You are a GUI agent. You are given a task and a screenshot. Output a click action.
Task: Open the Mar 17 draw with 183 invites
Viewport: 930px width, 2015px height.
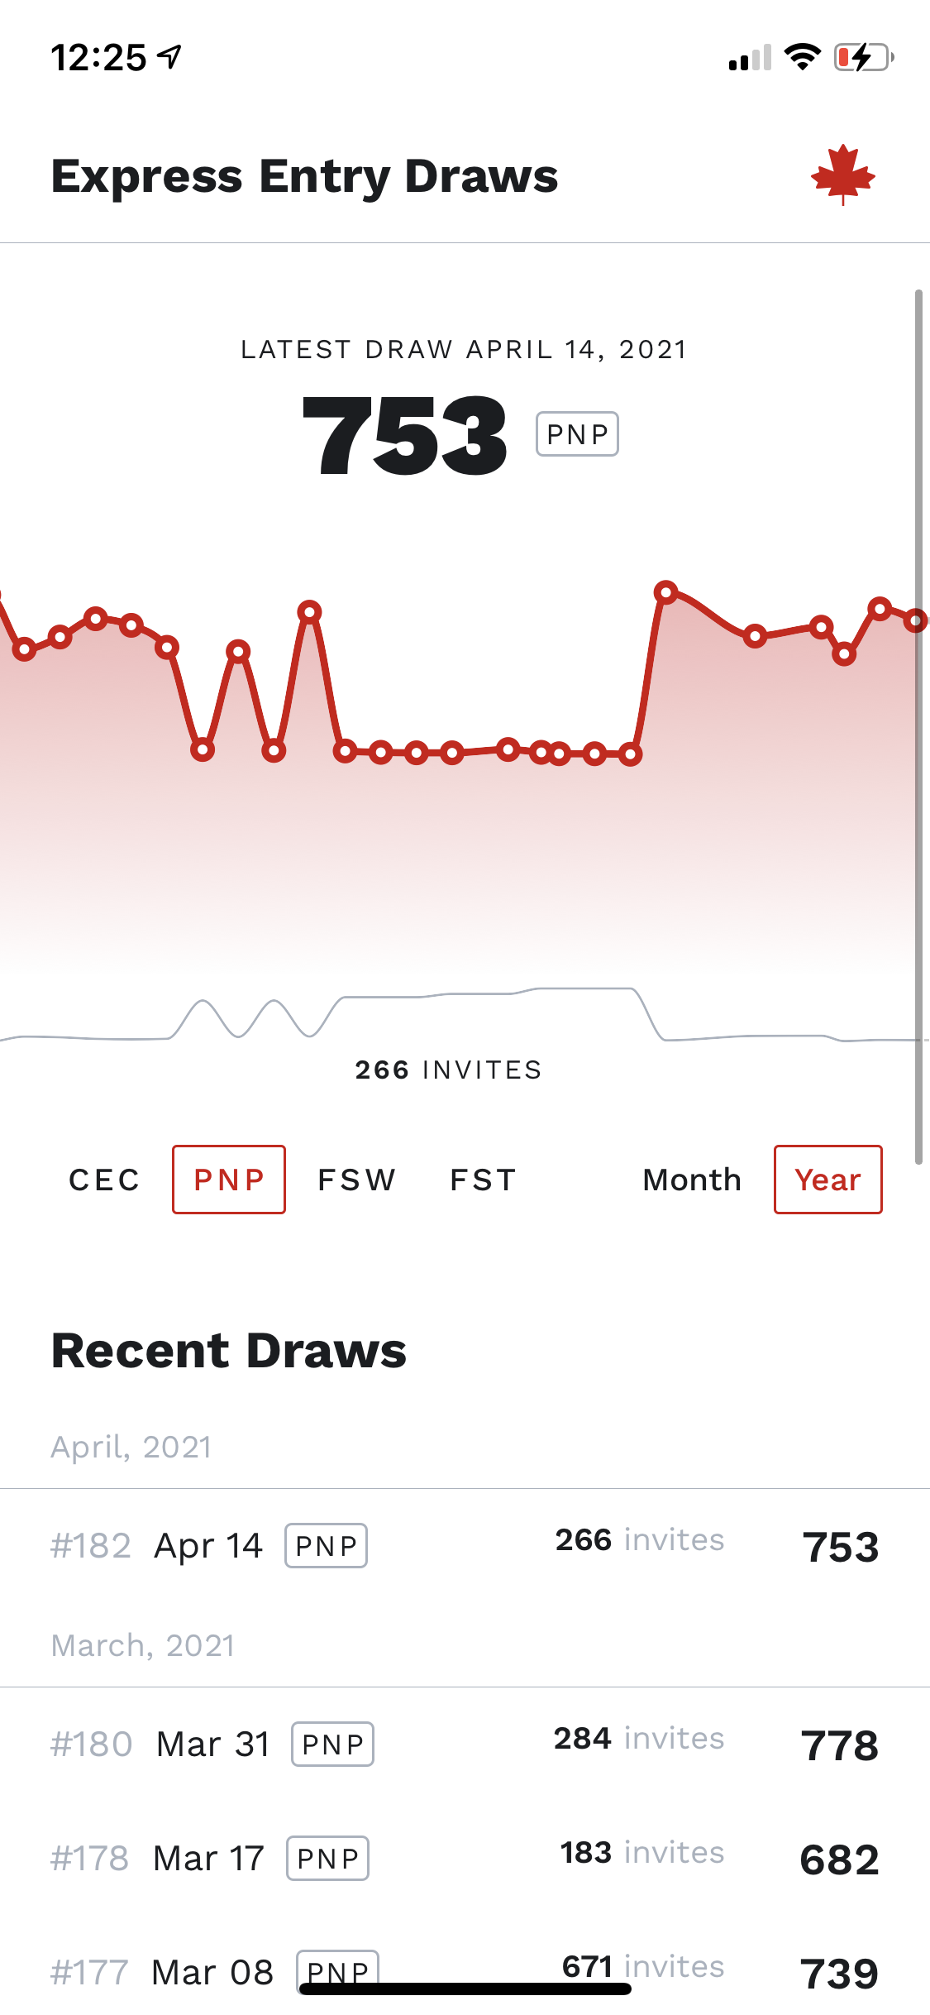pyautogui.click(x=465, y=1859)
